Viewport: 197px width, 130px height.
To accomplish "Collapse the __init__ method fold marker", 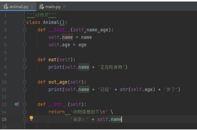I will click(x=25, y=30).
